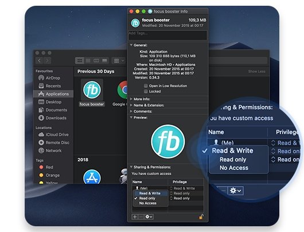Click focus booster preview thumbnail

(167, 142)
